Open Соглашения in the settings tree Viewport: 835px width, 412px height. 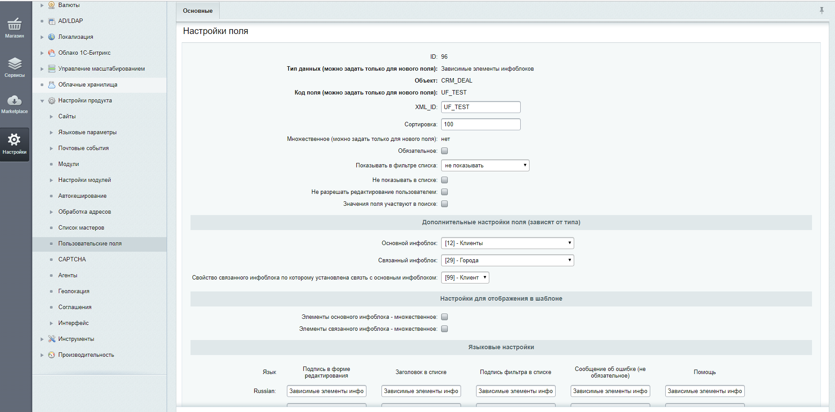[75, 307]
